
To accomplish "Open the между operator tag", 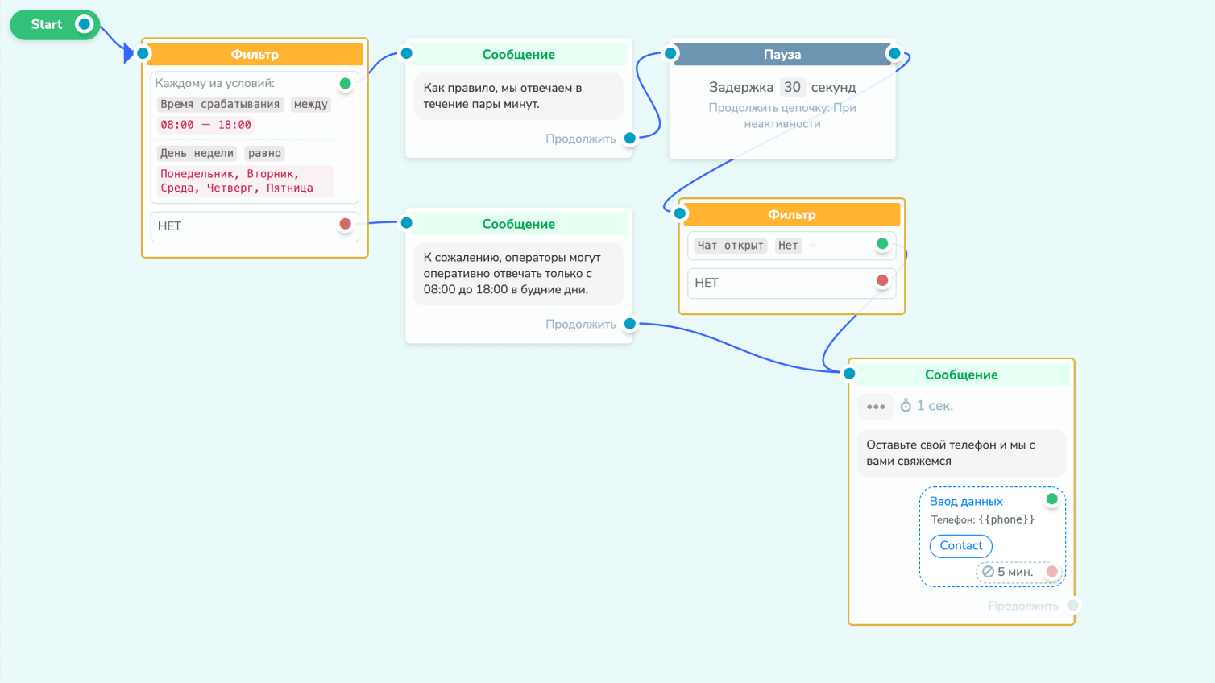I will [x=311, y=104].
